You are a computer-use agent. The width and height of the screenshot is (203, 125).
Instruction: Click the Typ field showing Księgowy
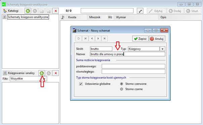tap(144, 49)
